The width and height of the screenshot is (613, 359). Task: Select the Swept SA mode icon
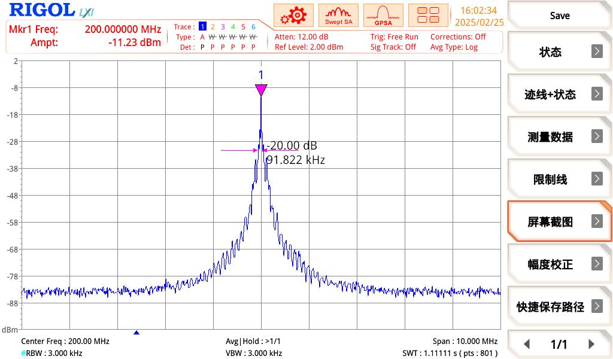pyautogui.click(x=338, y=16)
